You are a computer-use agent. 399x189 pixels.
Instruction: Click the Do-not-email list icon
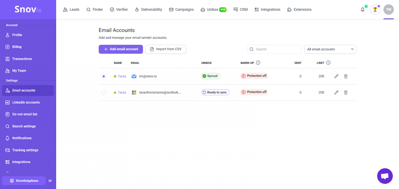click(x=8, y=114)
